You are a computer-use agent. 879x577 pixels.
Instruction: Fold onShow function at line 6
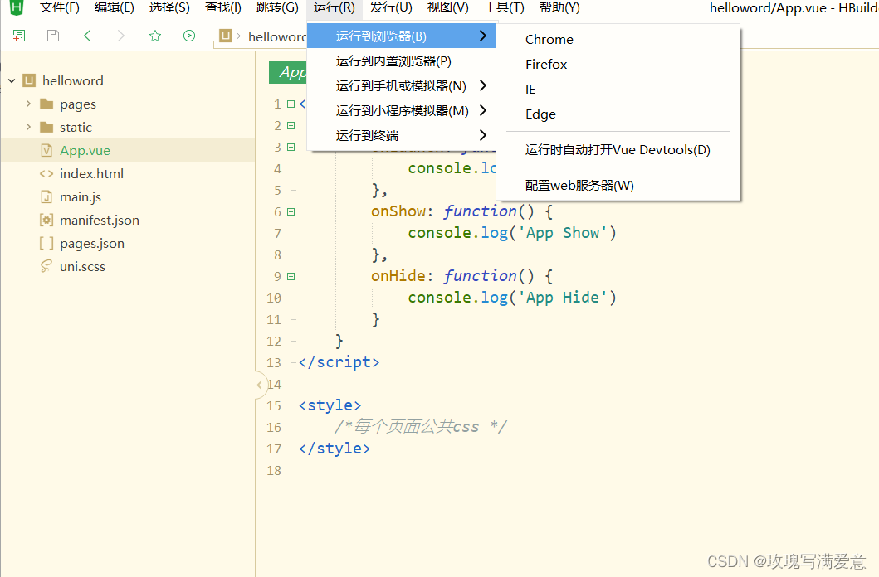pos(291,212)
